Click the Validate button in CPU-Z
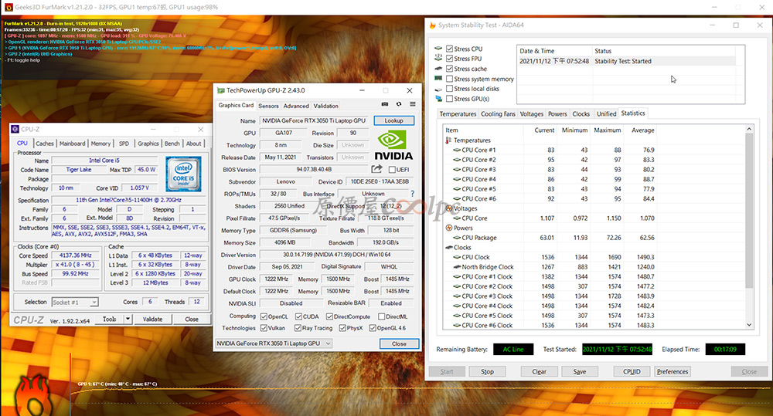This screenshot has width=773, height=416. [152, 319]
